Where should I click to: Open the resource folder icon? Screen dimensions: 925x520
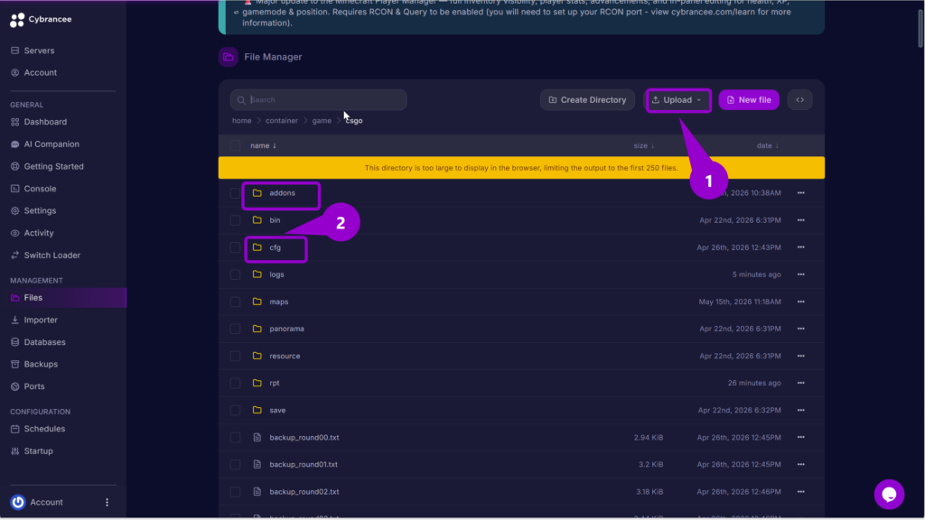pos(257,356)
